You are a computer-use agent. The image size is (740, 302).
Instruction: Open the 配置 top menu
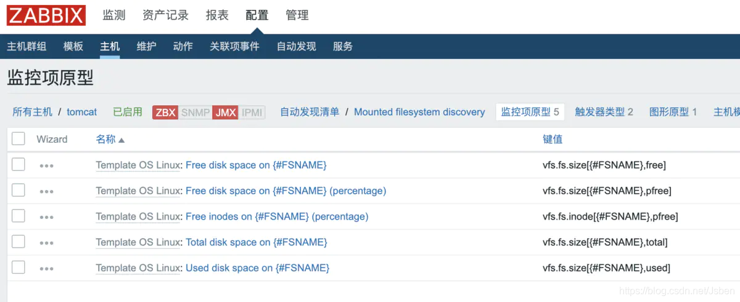(257, 15)
